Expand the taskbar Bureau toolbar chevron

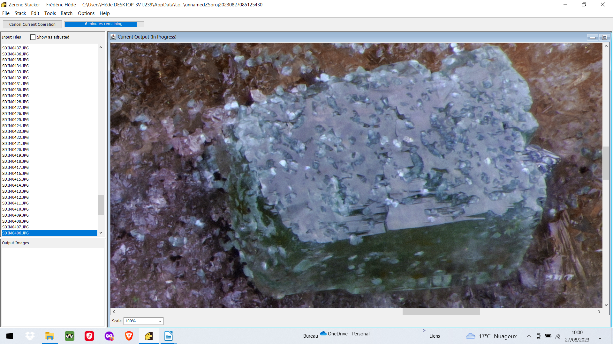(x=424, y=331)
